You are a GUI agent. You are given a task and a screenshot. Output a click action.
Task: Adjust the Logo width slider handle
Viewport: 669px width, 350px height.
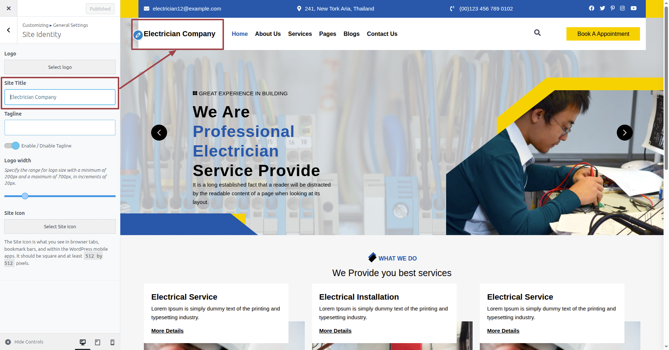25,196
